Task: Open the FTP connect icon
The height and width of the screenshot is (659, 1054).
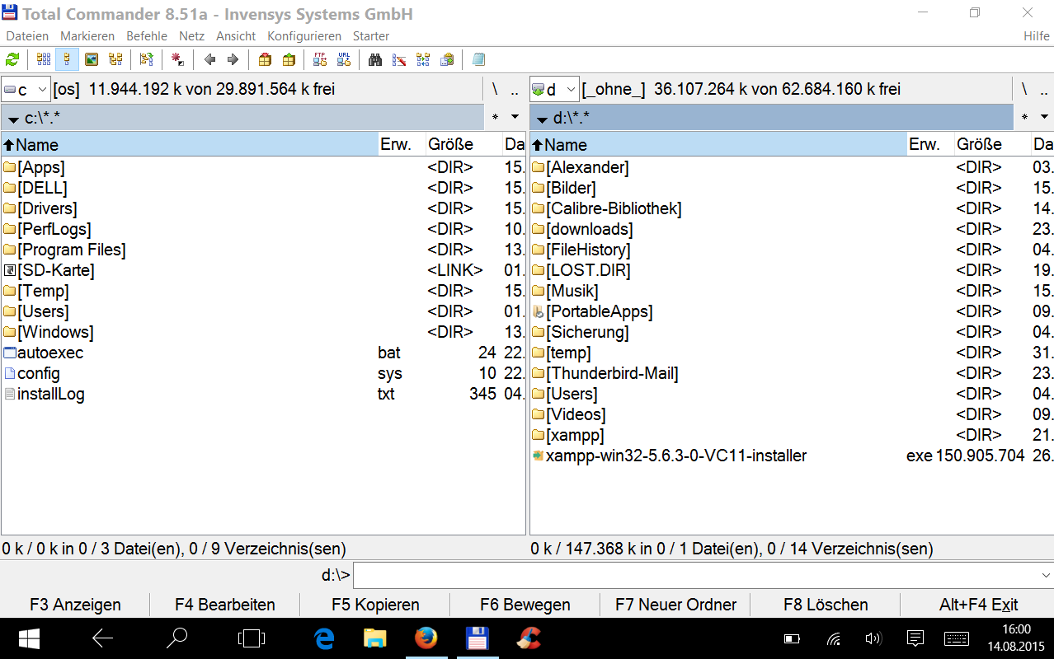Action: [x=320, y=59]
